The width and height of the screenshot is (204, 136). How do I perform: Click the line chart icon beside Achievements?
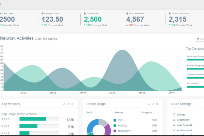tap(174, 130)
